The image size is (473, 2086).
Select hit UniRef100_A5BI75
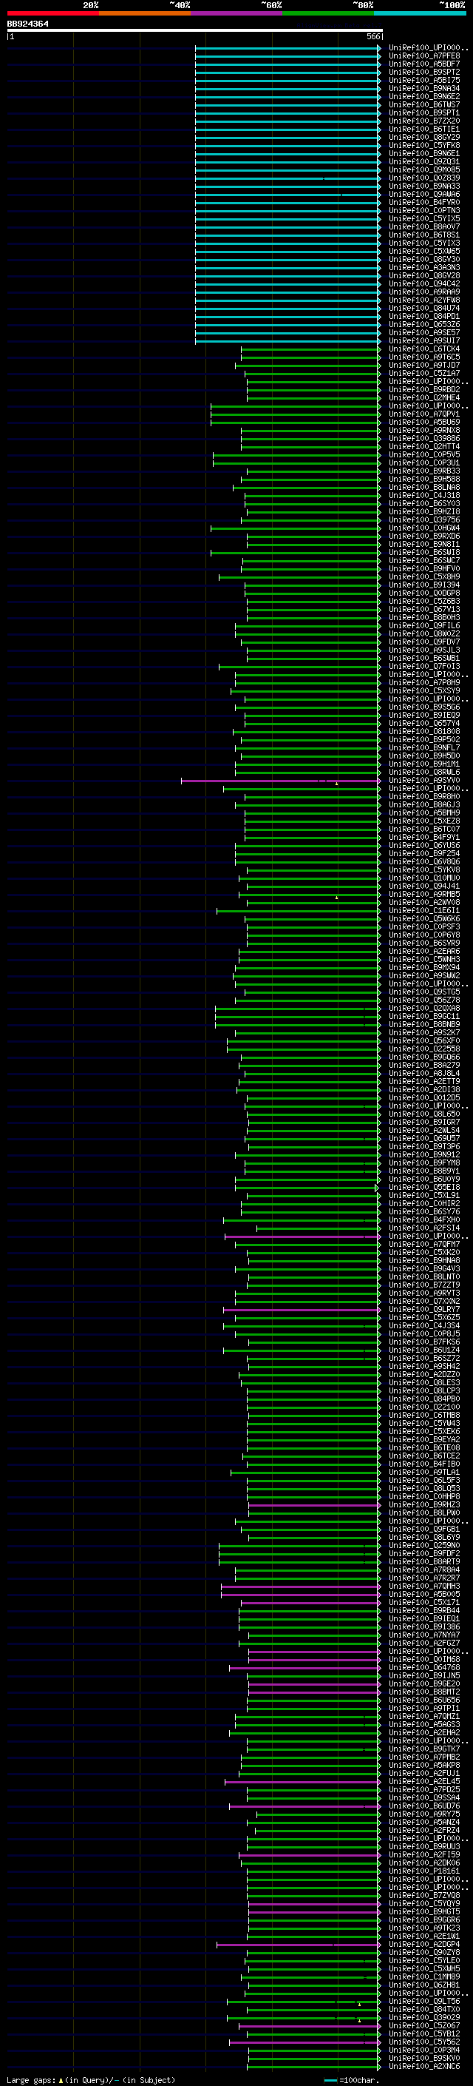coord(423,80)
